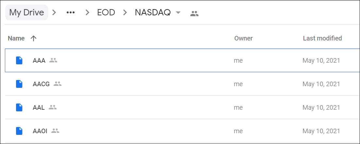Click the shared icon next to AAOI
360x144 pixels.
pyautogui.click(x=55, y=131)
